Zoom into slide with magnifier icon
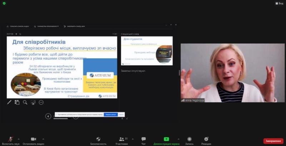The width and height of the screenshot is (286, 146). pyautogui.click(x=25, y=102)
